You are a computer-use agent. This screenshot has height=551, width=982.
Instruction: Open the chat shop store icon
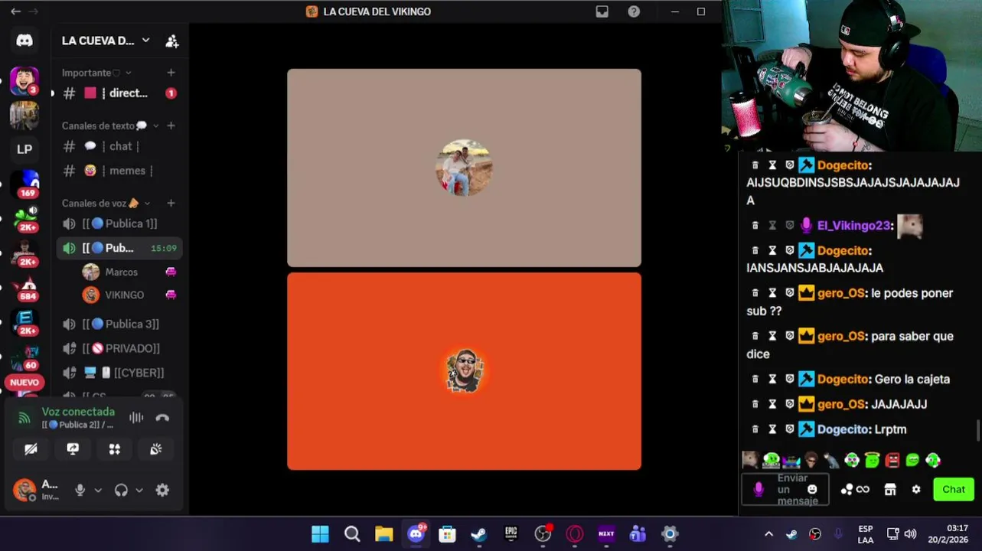(x=890, y=490)
